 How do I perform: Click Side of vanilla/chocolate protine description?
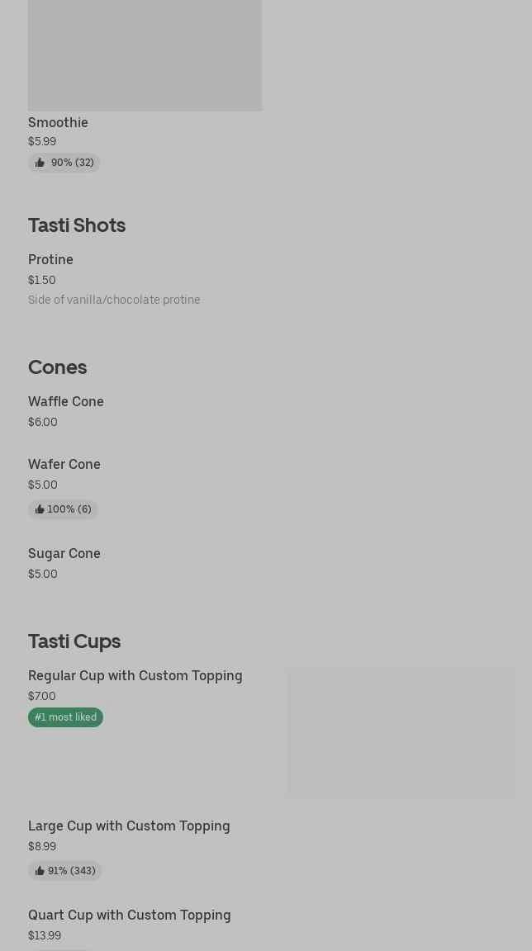pos(114,300)
